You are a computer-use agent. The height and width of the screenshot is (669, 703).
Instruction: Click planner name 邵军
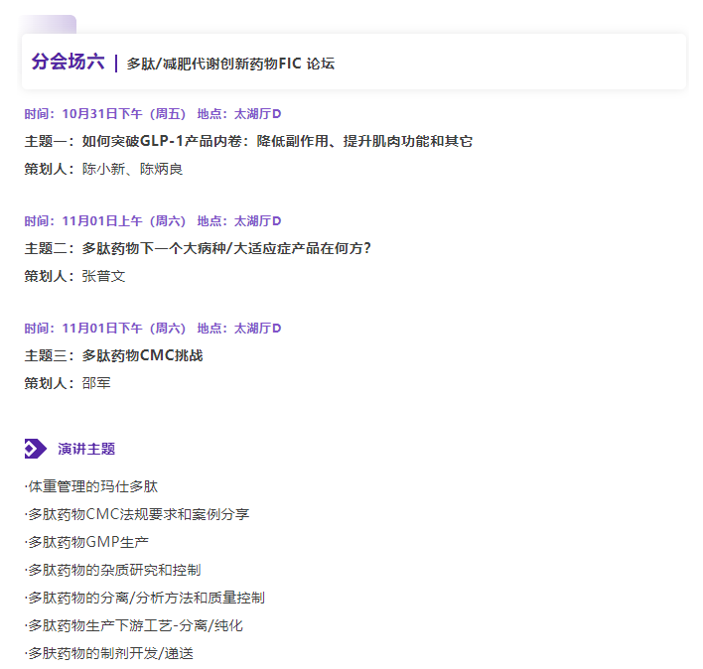click(x=96, y=383)
